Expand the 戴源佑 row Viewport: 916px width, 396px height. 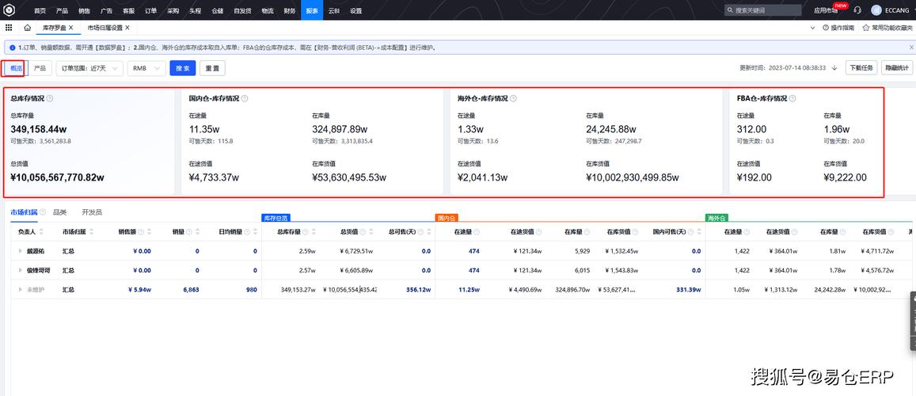click(21, 251)
